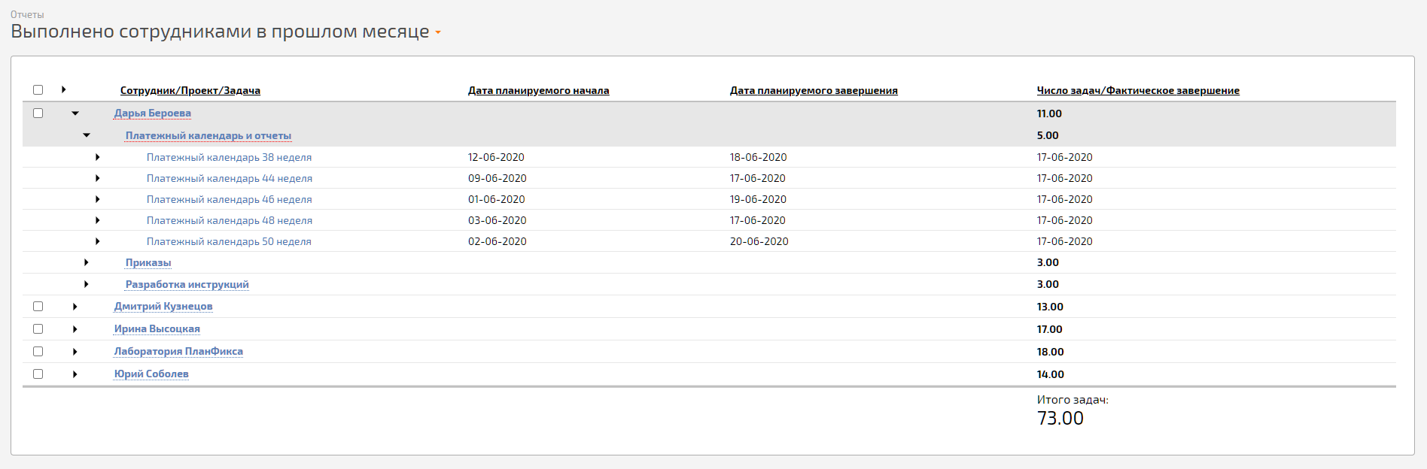1427x469 pixels.
Task: Check the box for Дарья Бероева
Action: pyautogui.click(x=38, y=113)
